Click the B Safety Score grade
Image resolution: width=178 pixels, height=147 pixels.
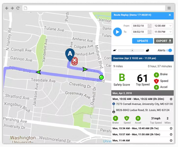click(122, 77)
